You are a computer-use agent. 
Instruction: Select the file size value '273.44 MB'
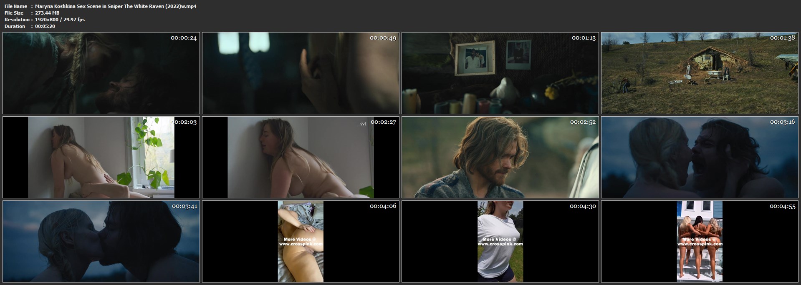(x=47, y=13)
